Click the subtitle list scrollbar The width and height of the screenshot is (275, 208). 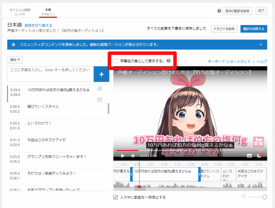tap(108, 109)
